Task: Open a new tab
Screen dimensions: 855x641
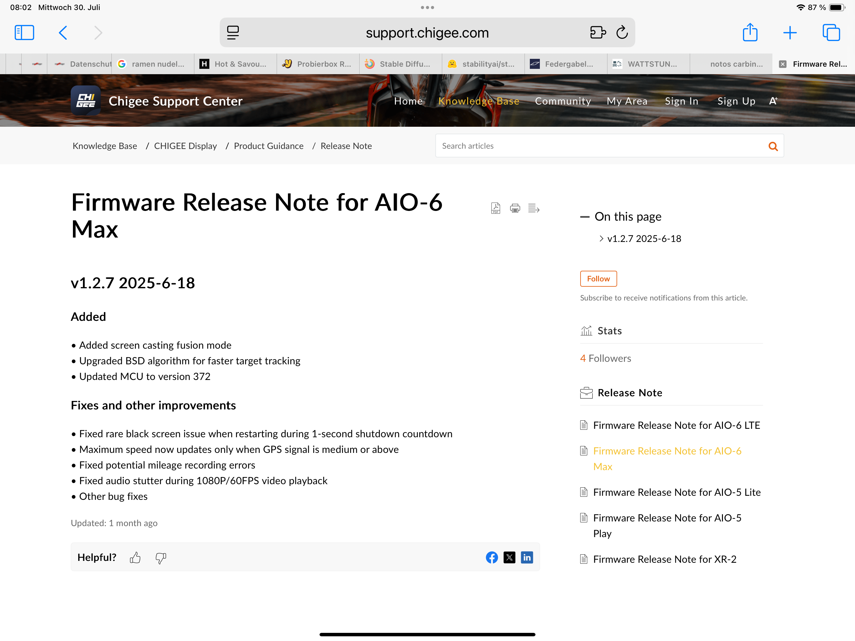Action: point(790,33)
